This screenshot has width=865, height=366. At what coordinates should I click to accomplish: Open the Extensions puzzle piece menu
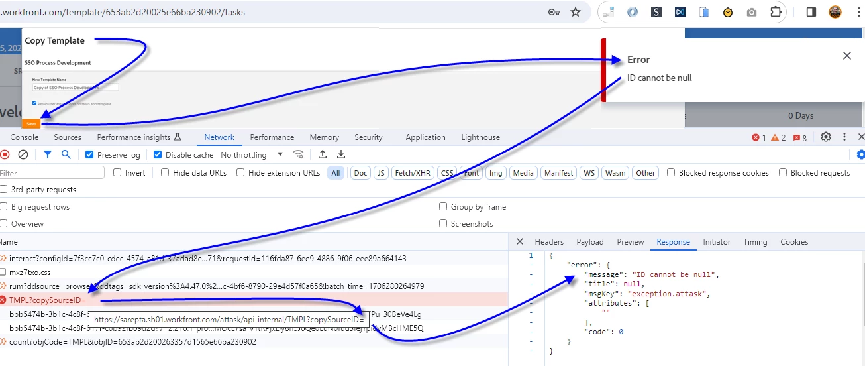tap(775, 12)
